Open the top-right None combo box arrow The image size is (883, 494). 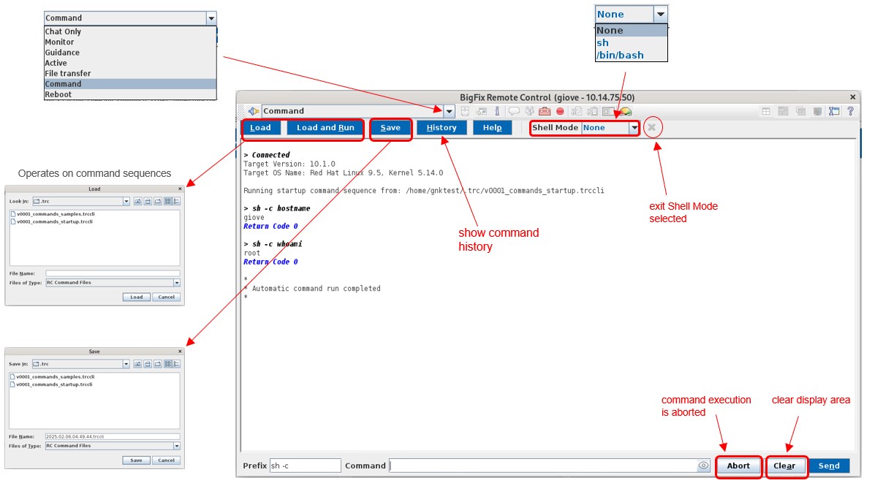660,14
